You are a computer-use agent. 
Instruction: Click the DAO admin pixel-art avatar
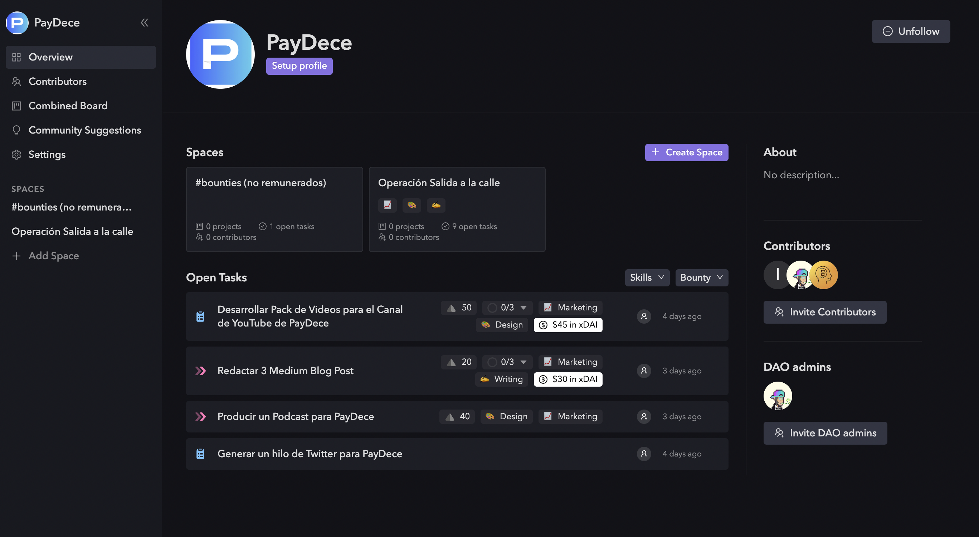[778, 396]
